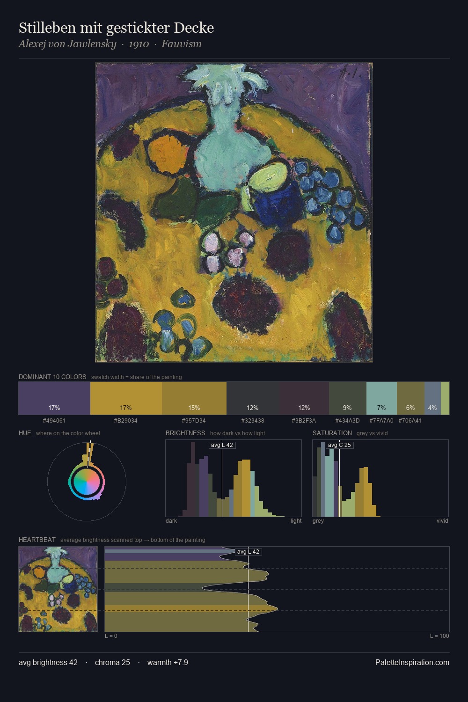The height and width of the screenshot is (702, 468).
Task: Click avg L 42 marker in brightness histogram
Action: [222, 445]
